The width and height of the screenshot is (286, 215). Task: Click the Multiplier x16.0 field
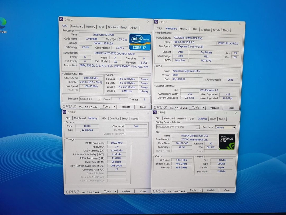click(x=91, y=82)
